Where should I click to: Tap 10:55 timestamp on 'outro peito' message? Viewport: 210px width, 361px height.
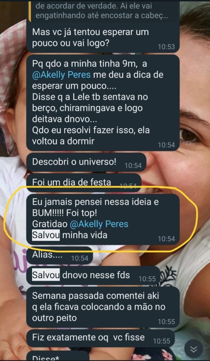tap(166, 322)
